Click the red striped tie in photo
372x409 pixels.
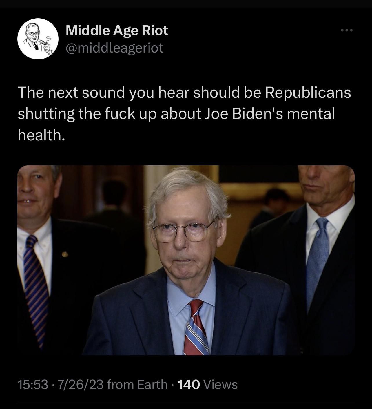click(x=196, y=328)
